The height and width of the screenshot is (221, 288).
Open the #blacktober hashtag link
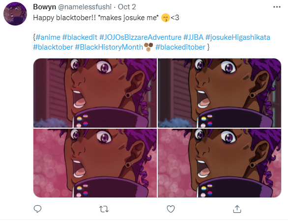pyautogui.click(x=53, y=47)
